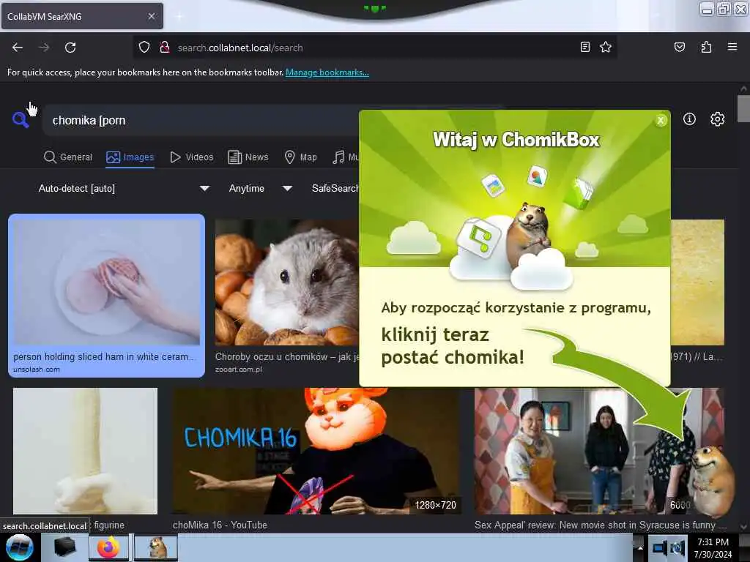Click the Manage bookmarks link
750x562 pixels.
tap(327, 72)
